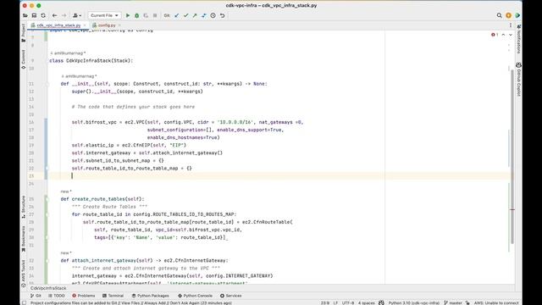Click the orange updates icon at top right
Viewport: 542px width, 305px height.
click(x=508, y=15)
